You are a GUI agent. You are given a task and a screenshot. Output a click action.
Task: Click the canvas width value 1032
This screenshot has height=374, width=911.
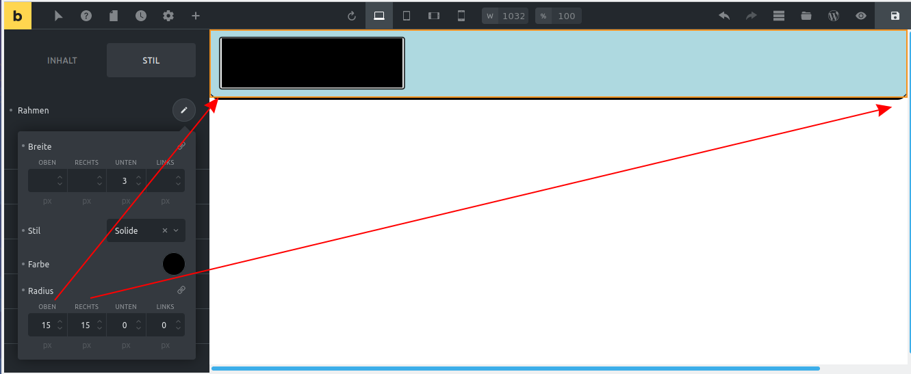513,16
